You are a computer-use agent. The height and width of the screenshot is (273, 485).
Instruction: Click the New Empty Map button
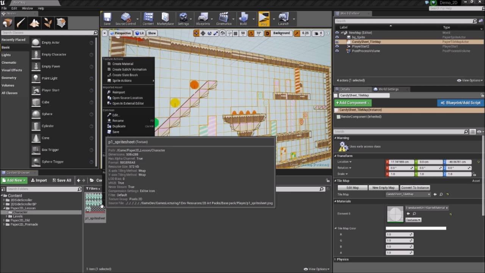click(383, 188)
